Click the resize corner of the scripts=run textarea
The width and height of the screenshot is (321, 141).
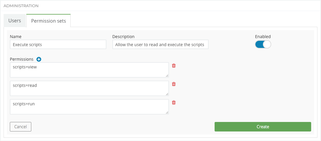(167, 112)
